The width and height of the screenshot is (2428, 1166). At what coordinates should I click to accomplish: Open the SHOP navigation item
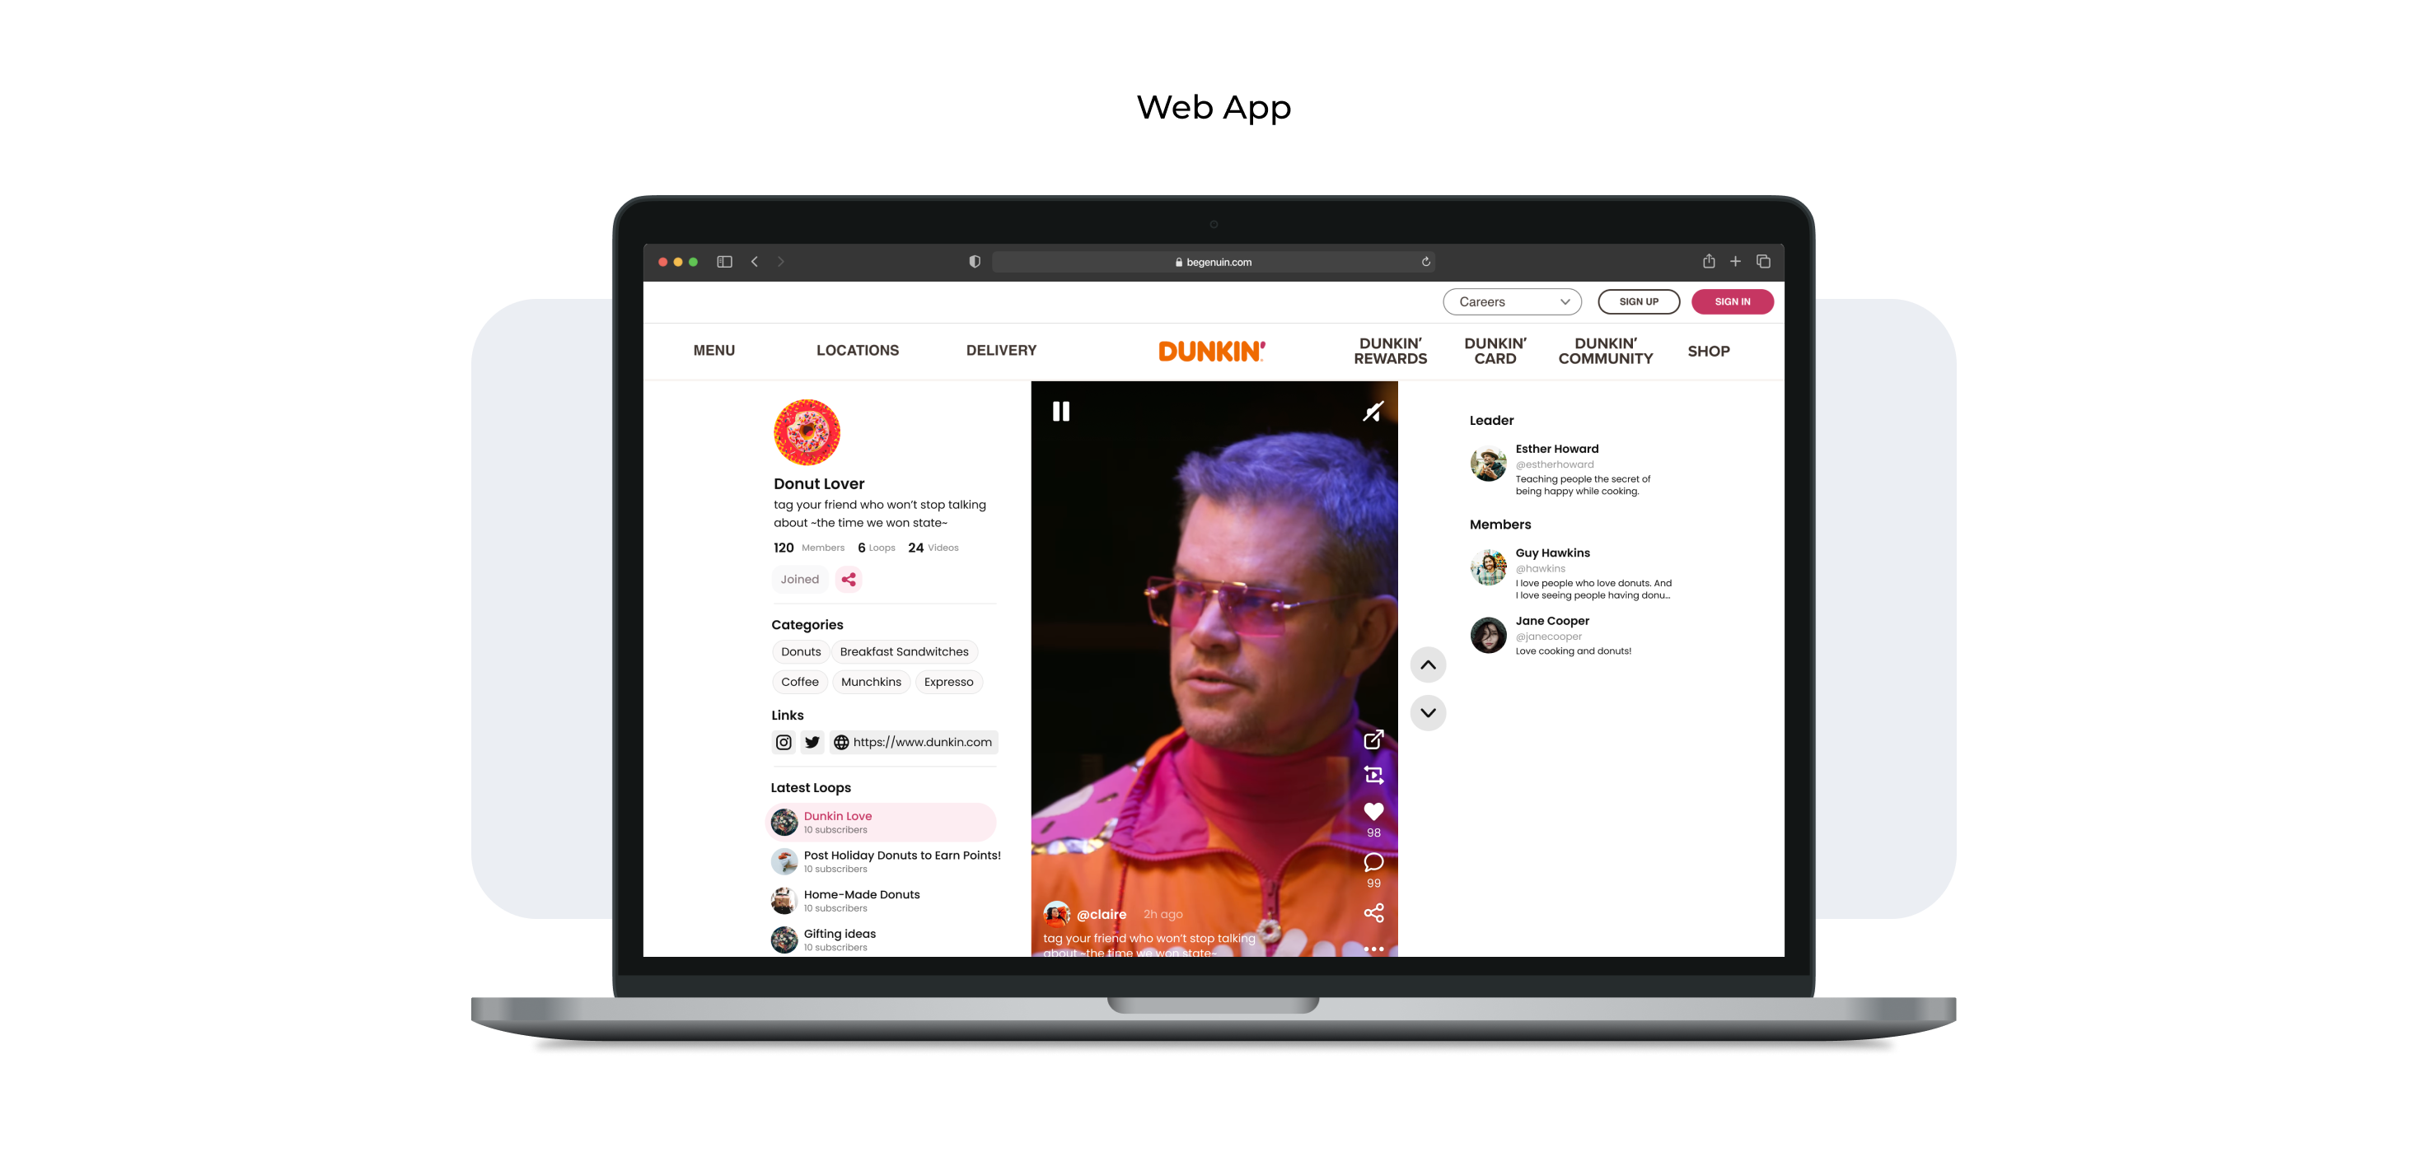pyautogui.click(x=1708, y=352)
